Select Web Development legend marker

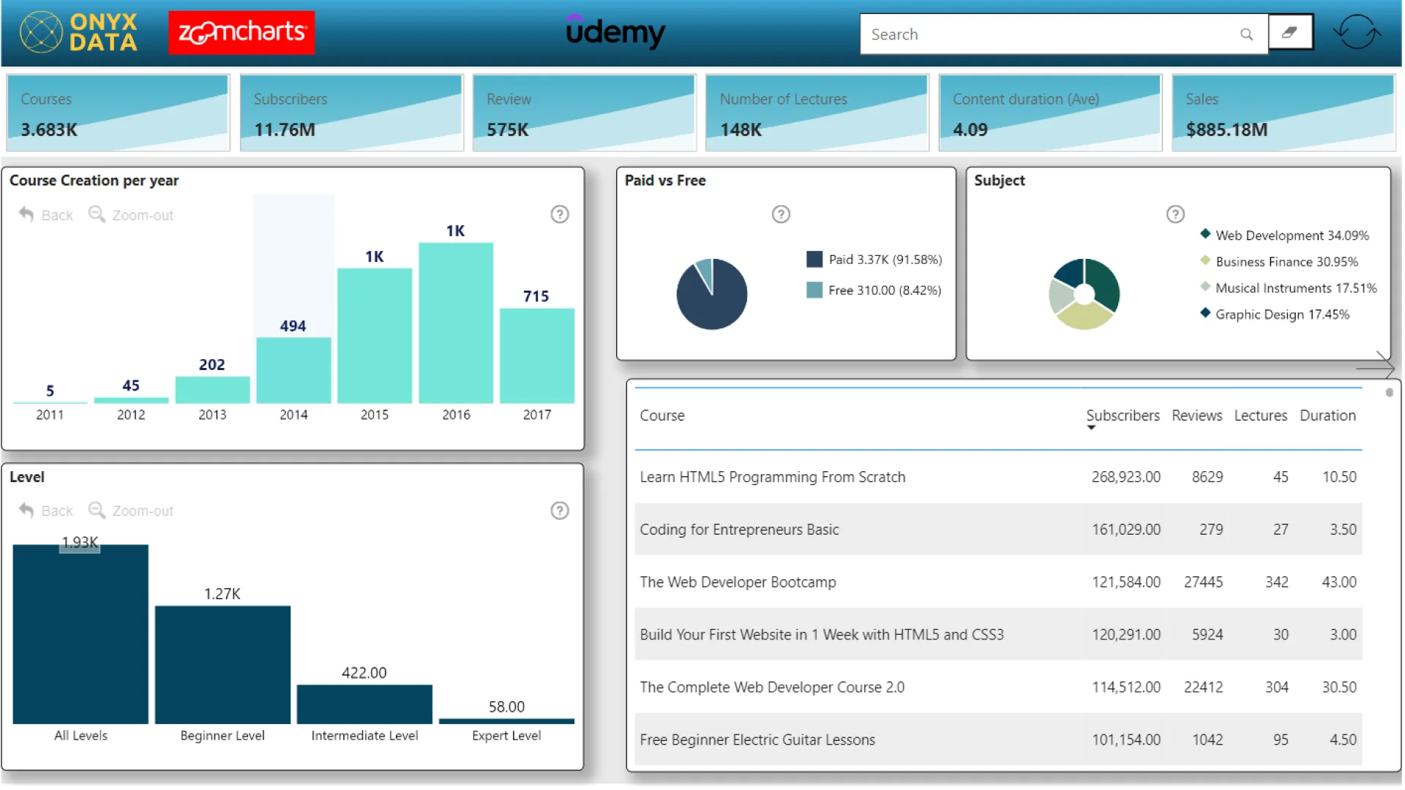(1205, 234)
